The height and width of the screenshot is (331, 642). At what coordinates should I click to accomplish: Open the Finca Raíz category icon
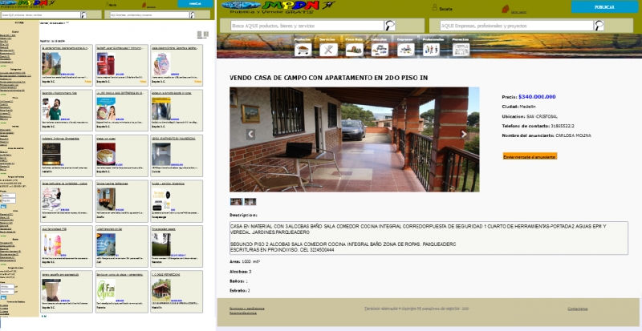354,50
